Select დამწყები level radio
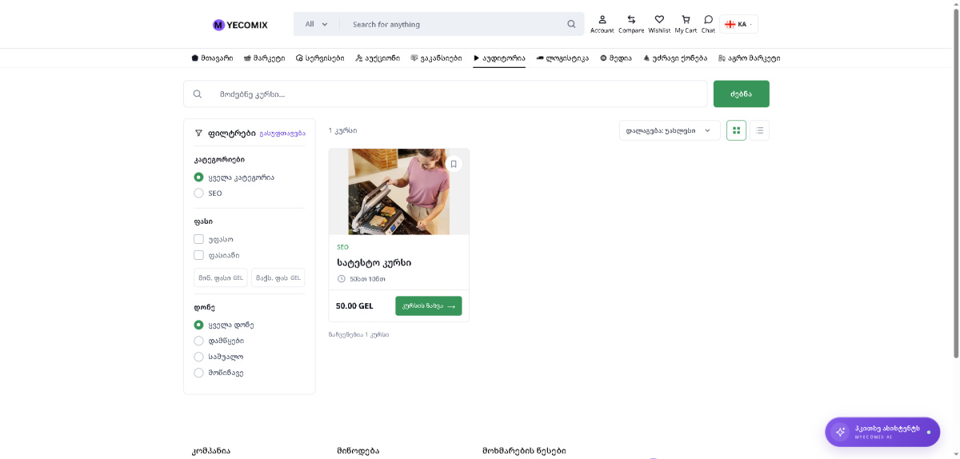960x459 pixels. tap(198, 341)
